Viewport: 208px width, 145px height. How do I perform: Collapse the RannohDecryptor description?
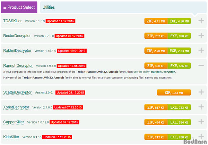pos(201,65)
